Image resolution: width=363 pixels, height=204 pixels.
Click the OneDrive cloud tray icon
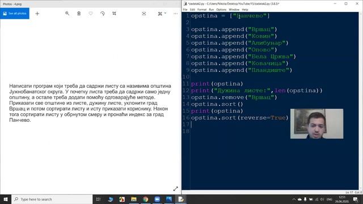coord(299,199)
